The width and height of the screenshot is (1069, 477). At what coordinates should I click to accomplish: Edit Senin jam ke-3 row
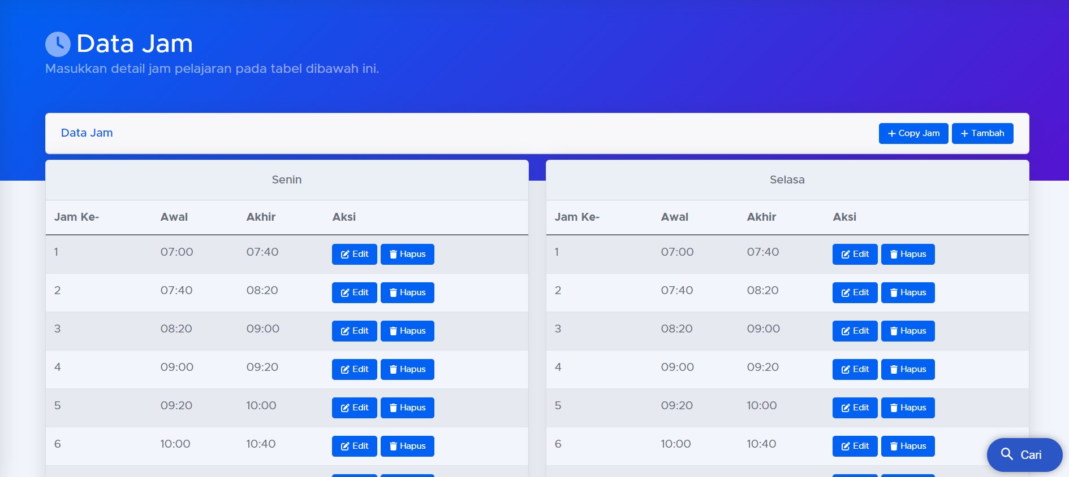[x=355, y=331]
